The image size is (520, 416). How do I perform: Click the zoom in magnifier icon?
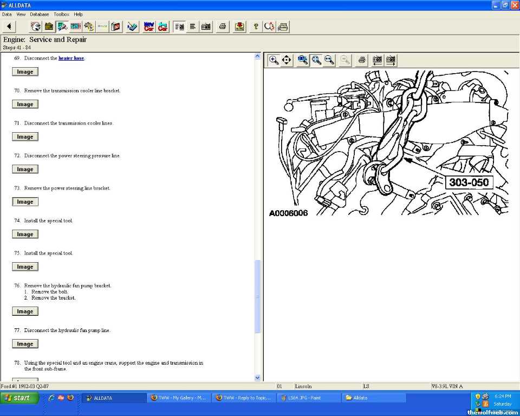[x=274, y=60]
